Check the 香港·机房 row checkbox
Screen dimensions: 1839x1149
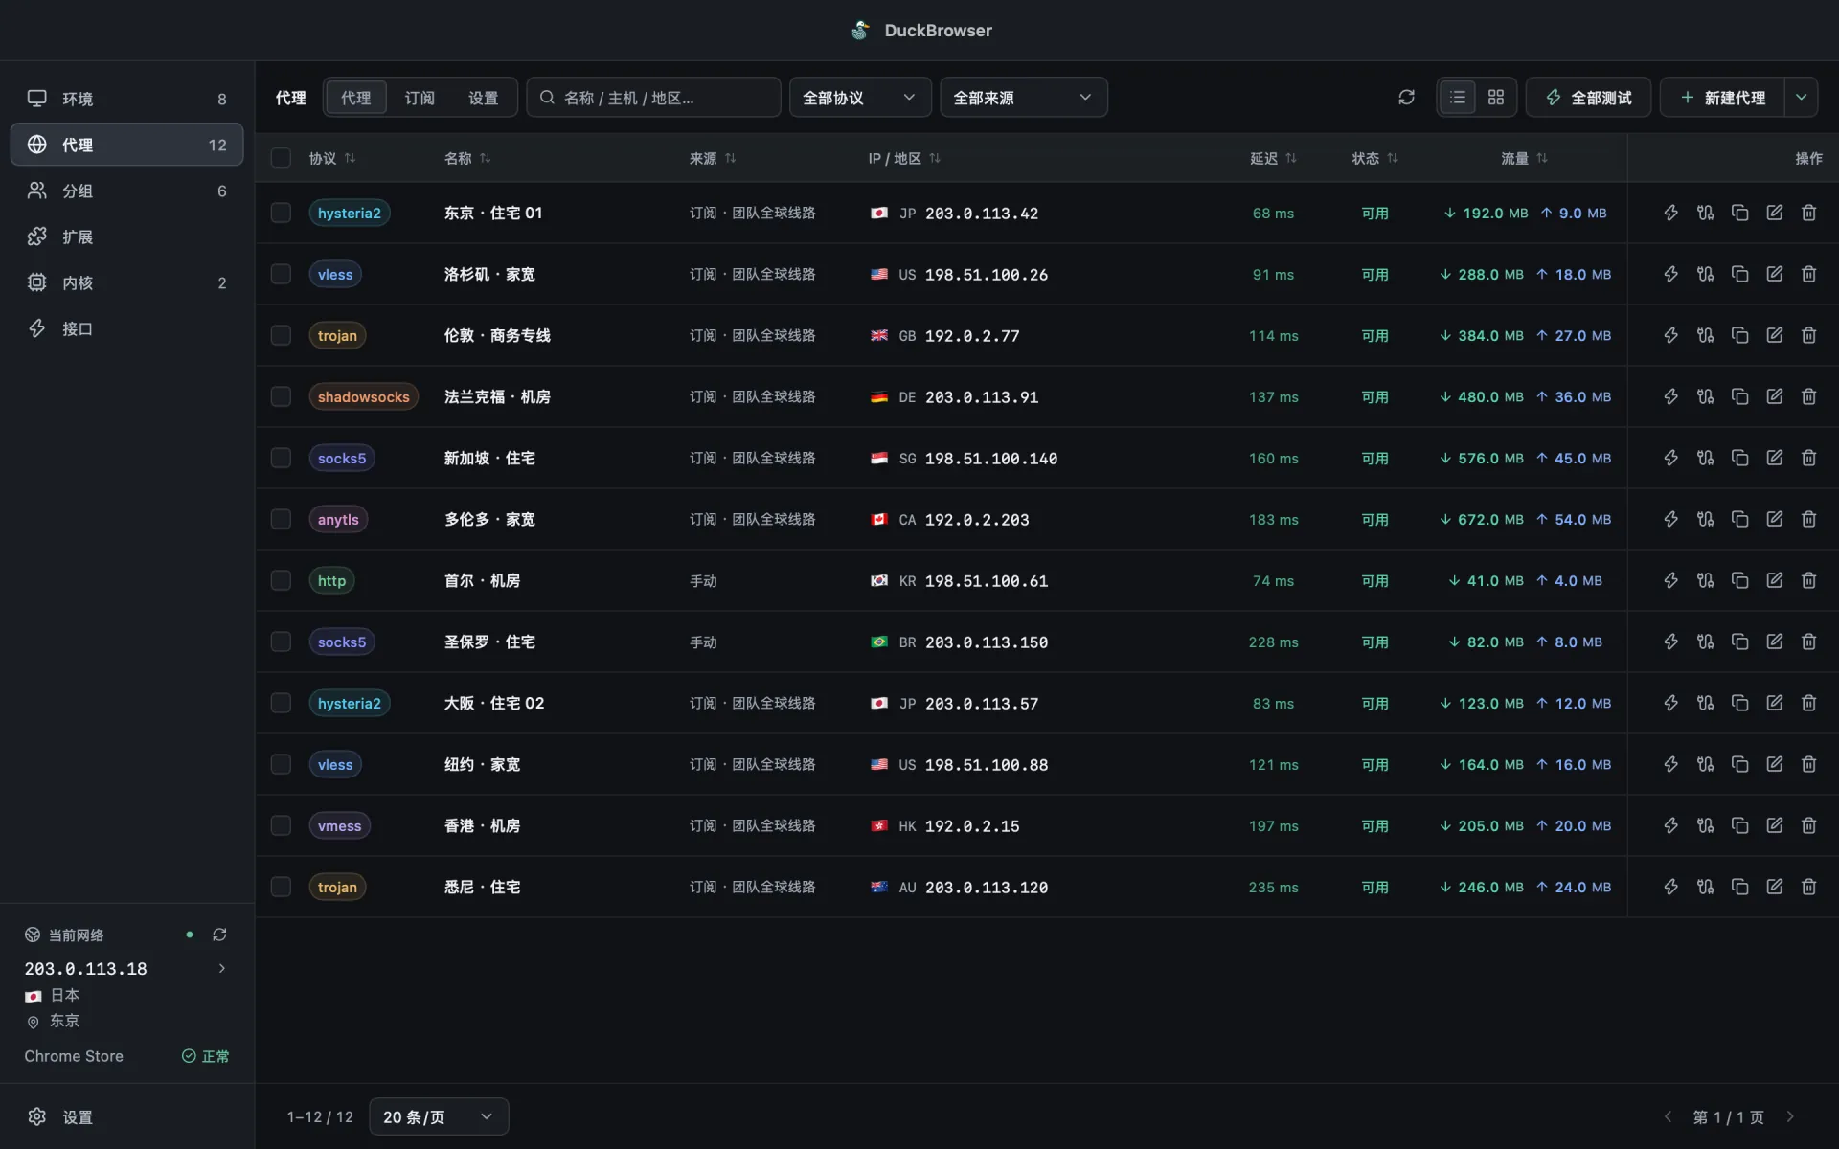coord(281,825)
